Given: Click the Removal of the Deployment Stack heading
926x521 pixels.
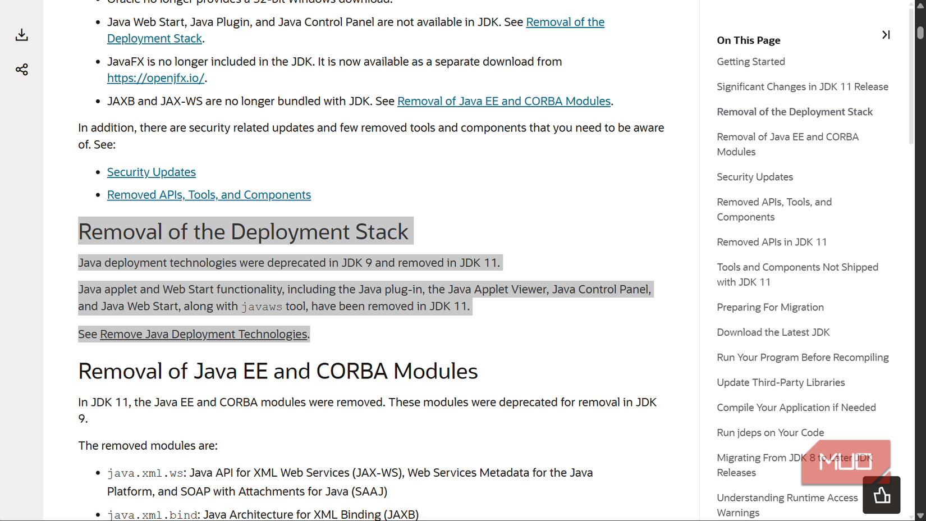Looking at the screenshot, I should (243, 231).
